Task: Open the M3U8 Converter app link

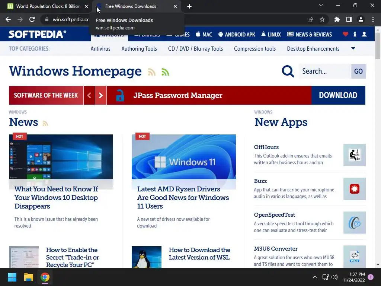Action: 276,249
